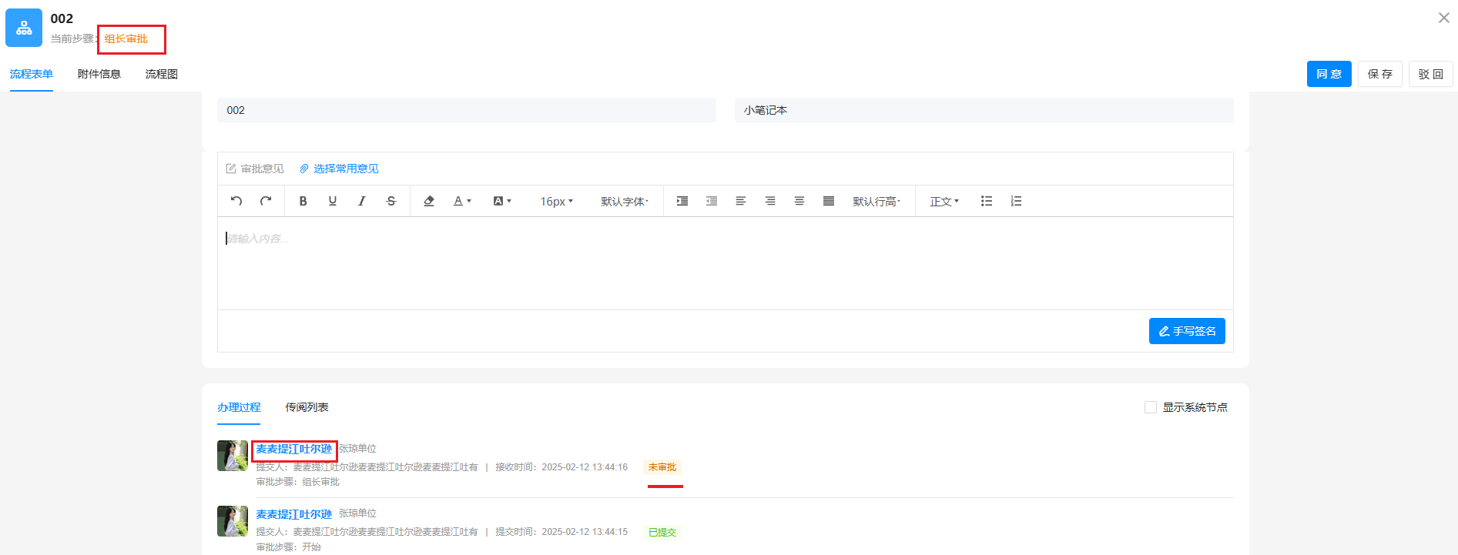This screenshot has height=555, width=1458.
Task: Insert a bulleted list
Action: tap(987, 201)
